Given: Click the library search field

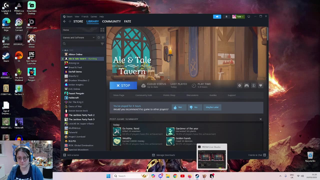Looking at the screenshot, I should pyautogui.click(x=80, y=44).
